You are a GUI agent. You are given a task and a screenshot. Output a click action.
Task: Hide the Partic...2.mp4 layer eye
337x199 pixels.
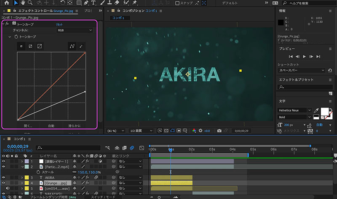tap(3, 166)
